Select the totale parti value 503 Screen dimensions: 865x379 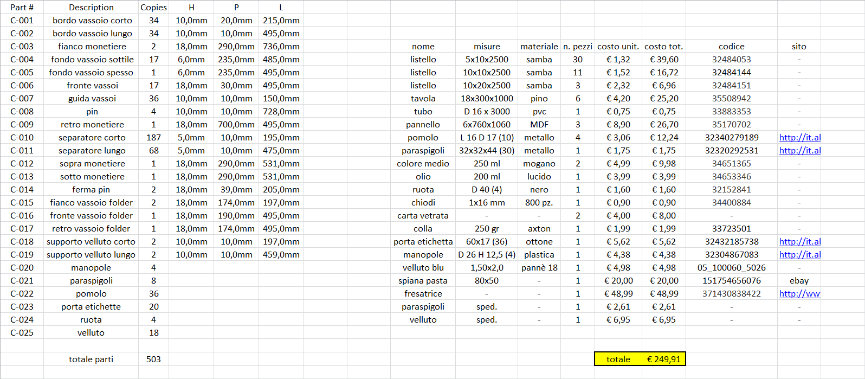[153, 359]
